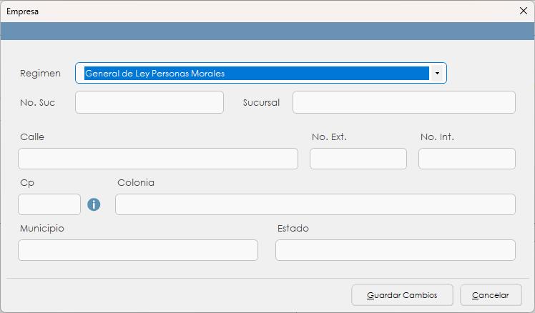Click the Calle label text
Viewport: 535px width, 313px height.
pos(32,136)
